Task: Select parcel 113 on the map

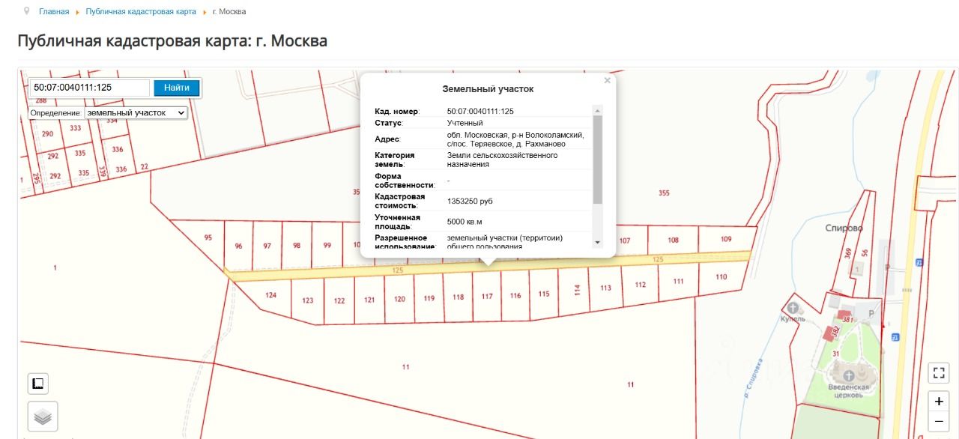Action: [x=605, y=288]
